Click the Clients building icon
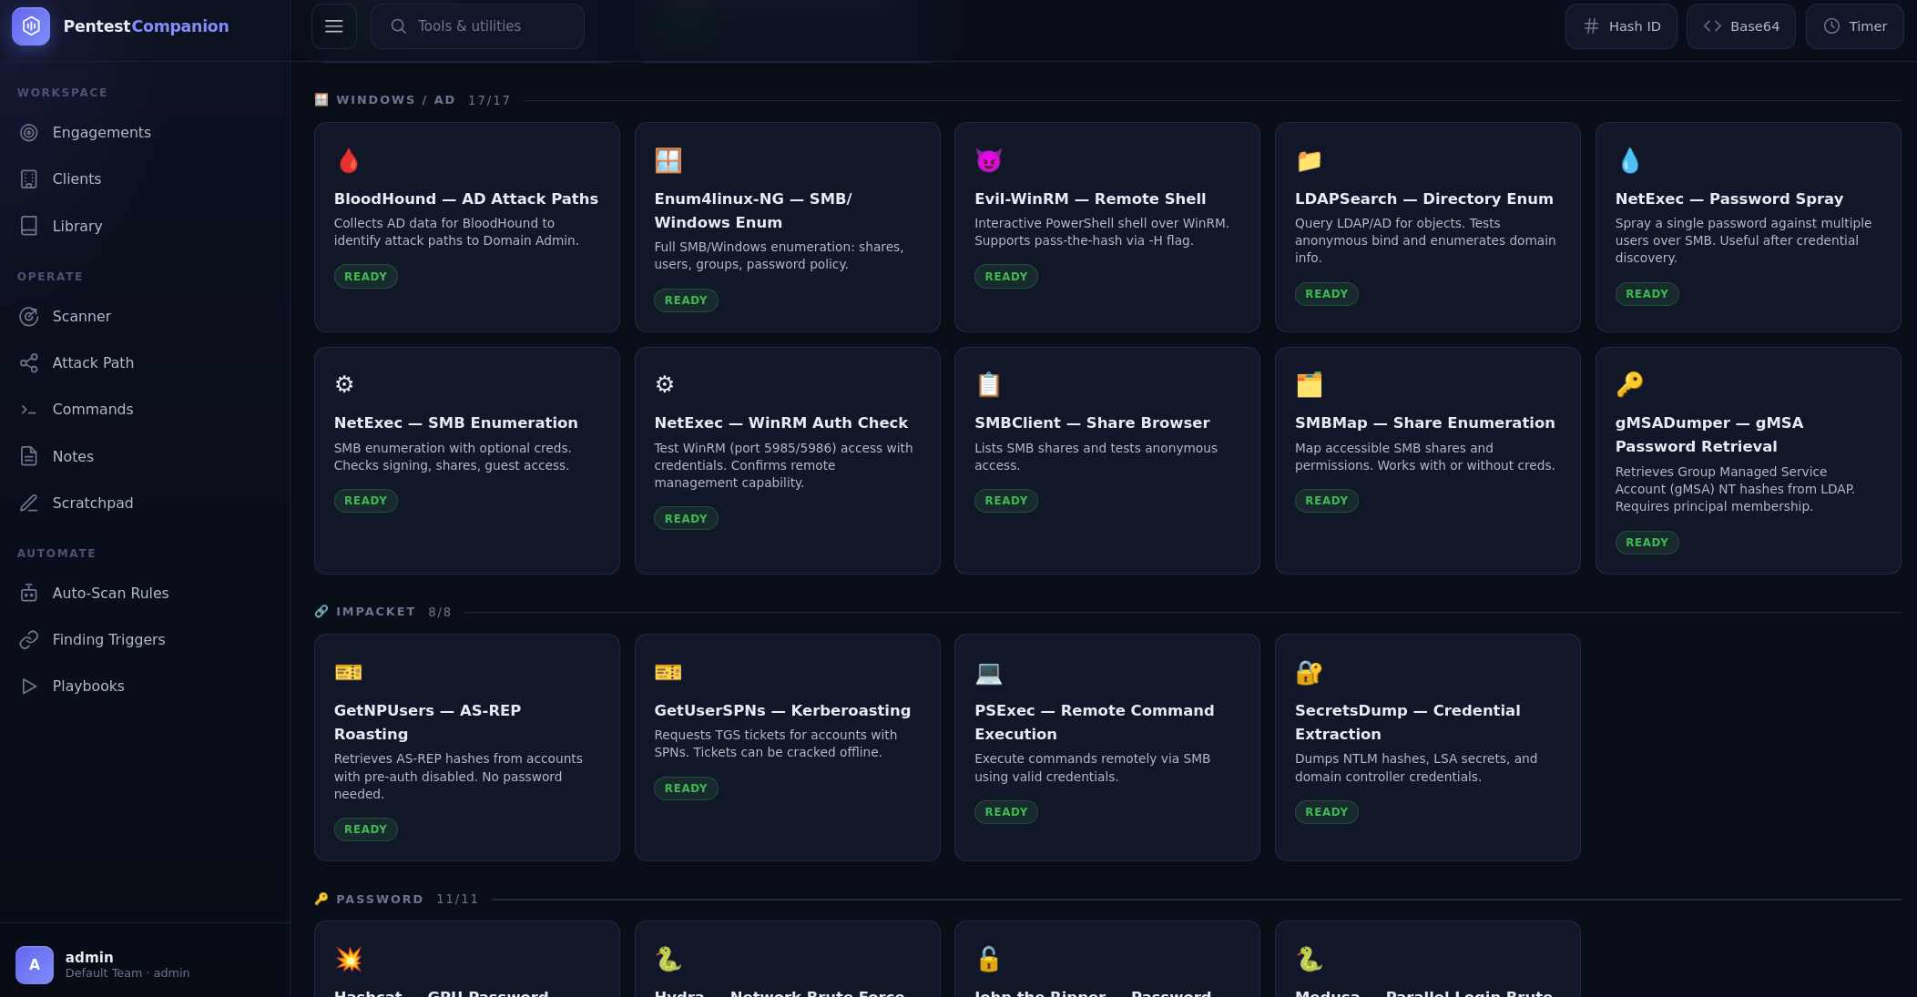This screenshot has height=997, width=1917. coord(29,179)
